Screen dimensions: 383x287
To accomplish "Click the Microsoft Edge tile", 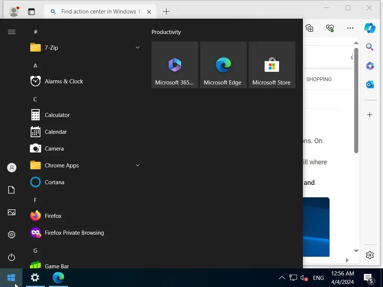I will [x=223, y=65].
